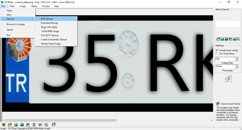Click the scrollbar right arrow
This screenshot has height=130, width=242.
coord(211,120)
